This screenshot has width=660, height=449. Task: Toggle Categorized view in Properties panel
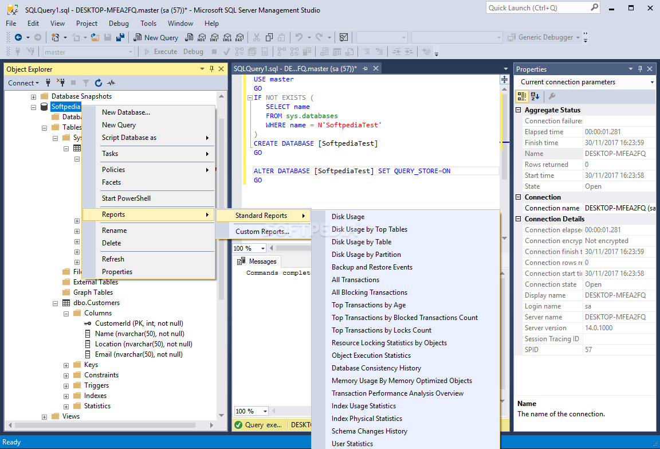(x=523, y=96)
